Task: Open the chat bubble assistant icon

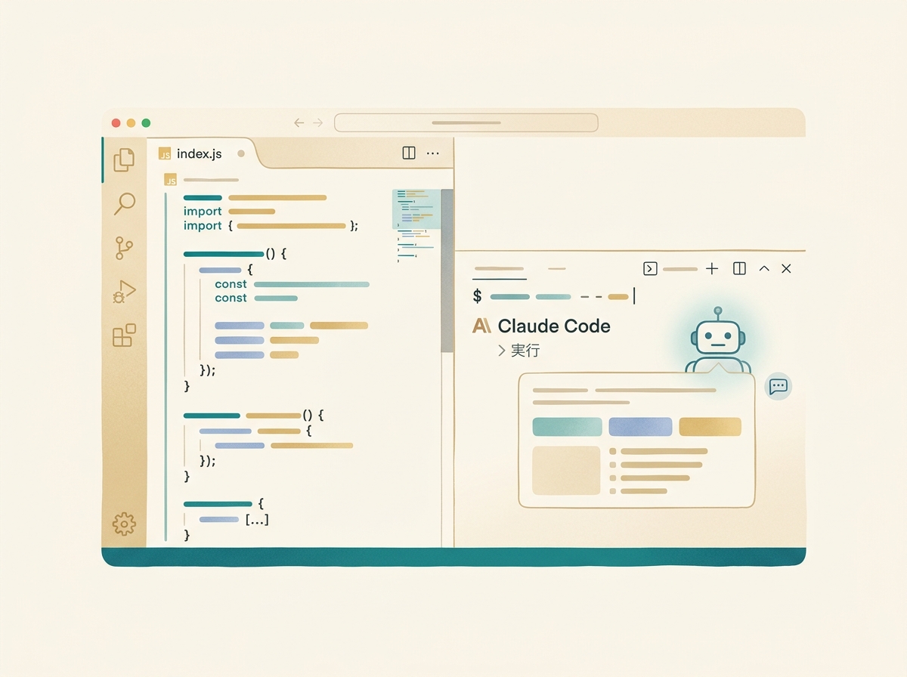Action: click(x=779, y=387)
